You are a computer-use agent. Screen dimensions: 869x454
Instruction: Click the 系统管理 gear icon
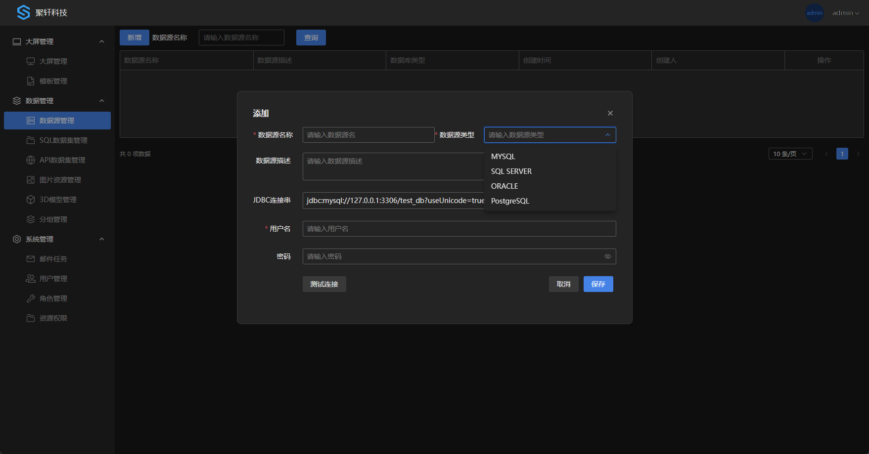tap(17, 239)
